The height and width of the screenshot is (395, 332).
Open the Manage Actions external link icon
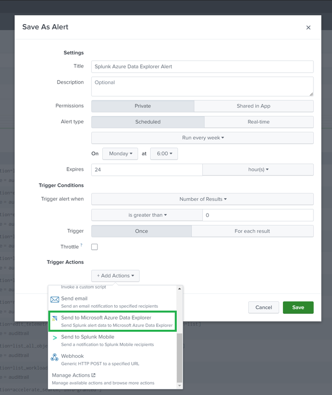coord(93,375)
